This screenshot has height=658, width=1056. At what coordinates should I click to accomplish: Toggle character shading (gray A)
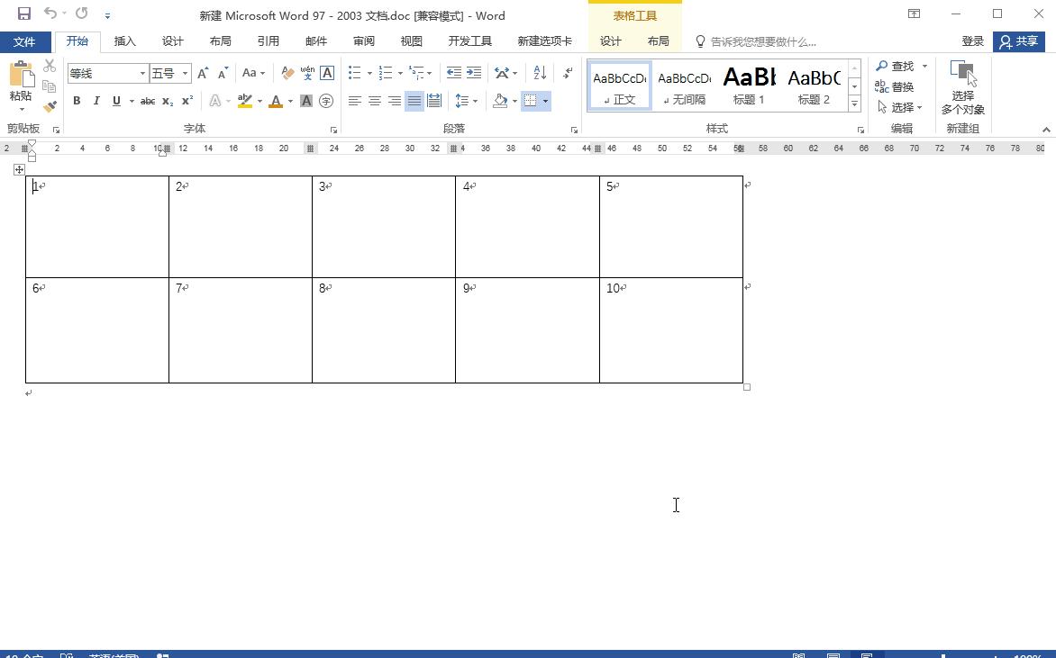[306, 101]
